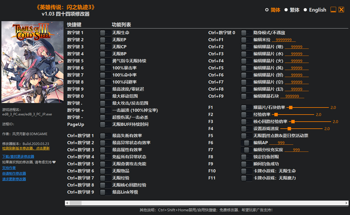Toggle 无限生命 switch
Viewport: 350px width, 215px height.
pyautogui.click(x=105, y=33)
